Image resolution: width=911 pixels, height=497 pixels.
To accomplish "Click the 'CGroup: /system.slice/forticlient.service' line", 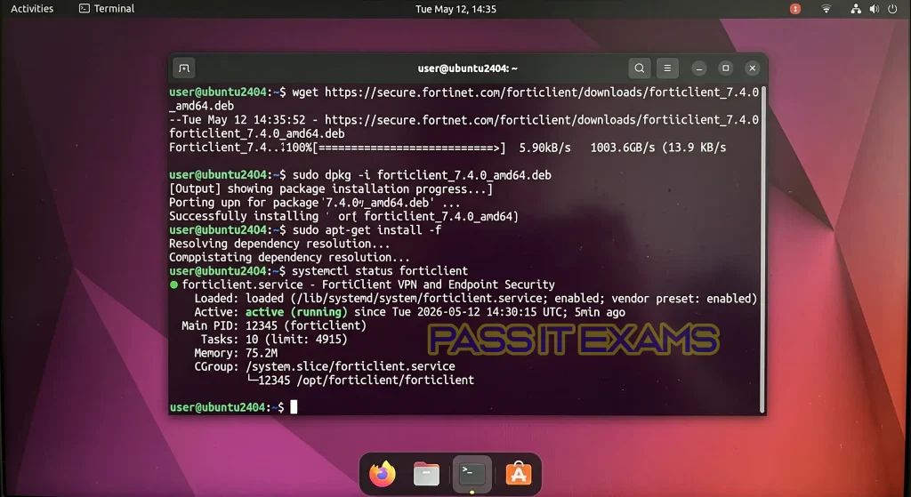I will pos(324,367).
